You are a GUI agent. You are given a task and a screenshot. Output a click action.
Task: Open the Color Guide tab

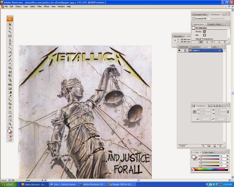point(208,152)
